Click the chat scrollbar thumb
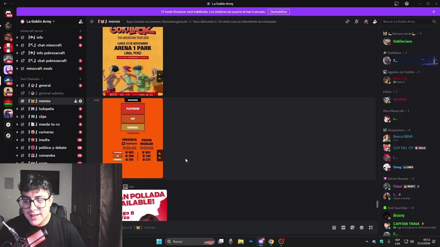This screenshot has height=247, width=440. [x=377, y=204]
